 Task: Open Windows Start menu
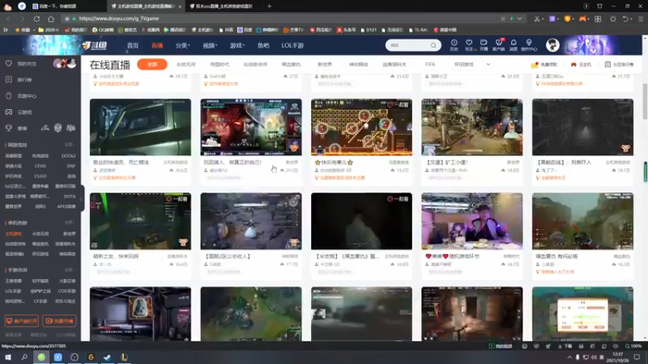[8, 357]
